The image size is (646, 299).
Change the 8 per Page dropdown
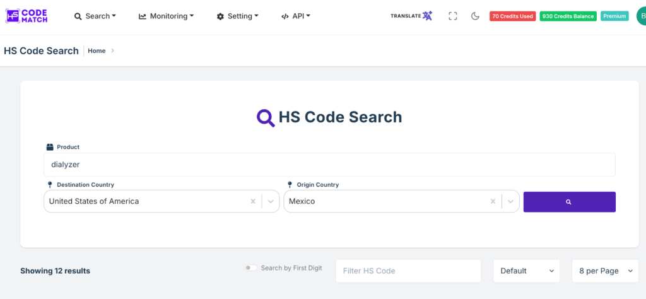point(604,271)
